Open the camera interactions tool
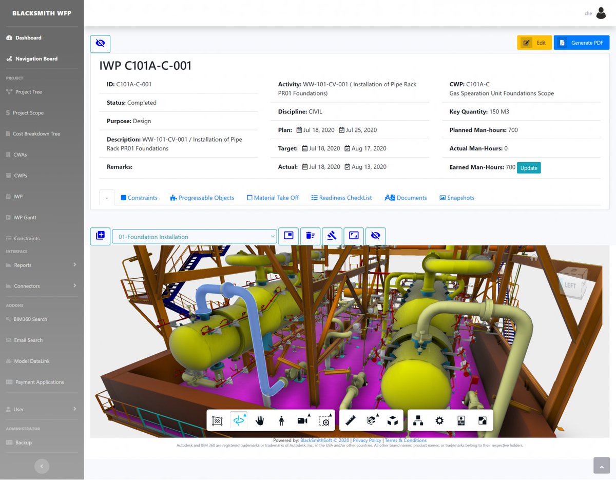This screenshot has height=480, width=616. [x=303, y=420]
